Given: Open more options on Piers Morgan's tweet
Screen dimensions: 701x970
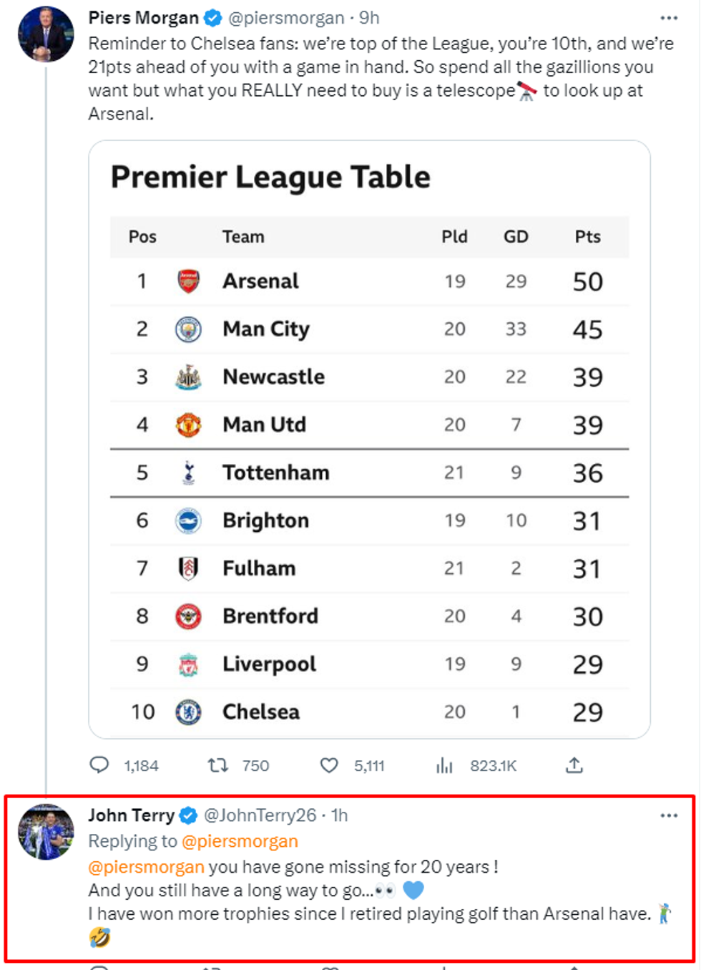Looking at the screenshot, I should click(x=669, y=18).
